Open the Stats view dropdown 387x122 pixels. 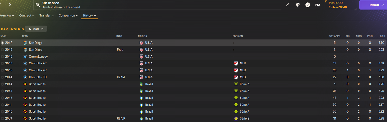(36, 29)
